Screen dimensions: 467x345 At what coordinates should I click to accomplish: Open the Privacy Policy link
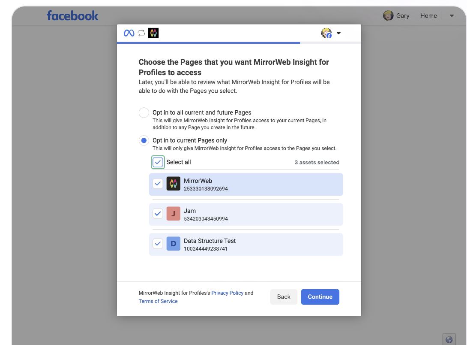coord(227,293)
